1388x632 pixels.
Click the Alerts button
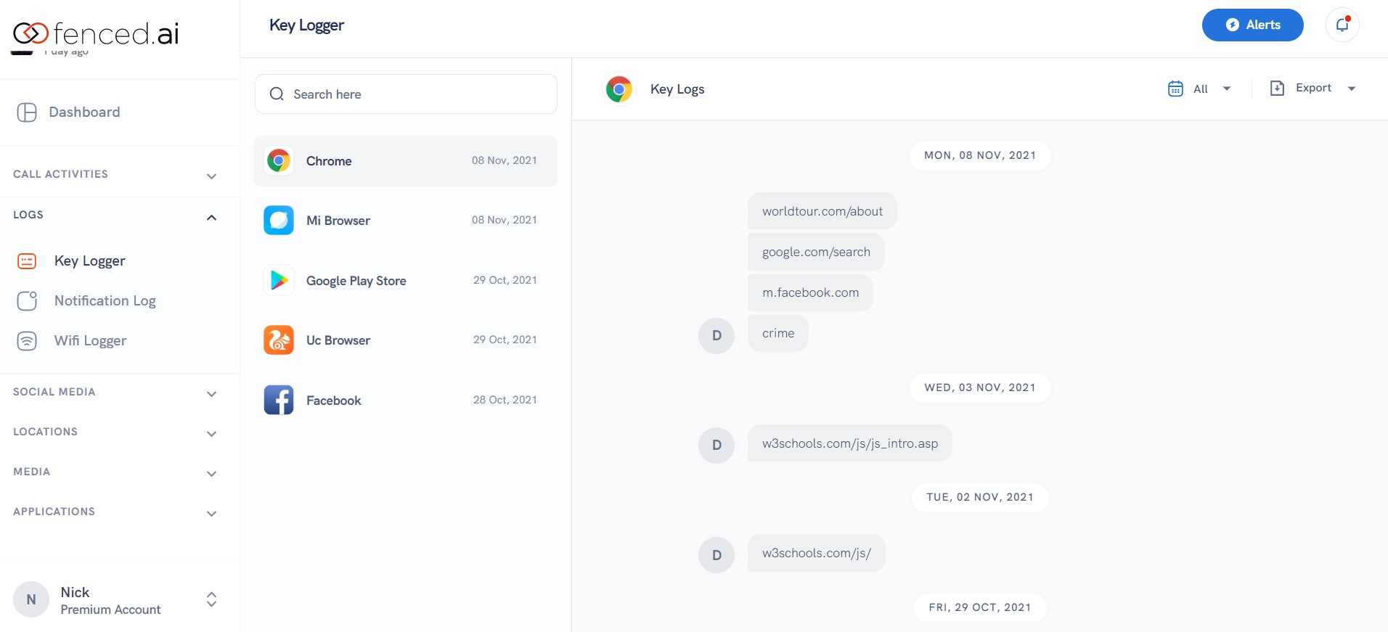click(x=1252, y=25)
